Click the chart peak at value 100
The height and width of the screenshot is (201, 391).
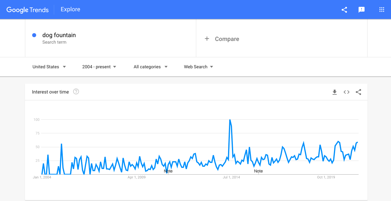click(230, 120)
